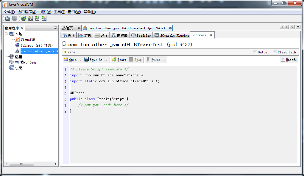The image size is (304, 176).
Task: Open the 帮助(H) menu
Action: 90,12
